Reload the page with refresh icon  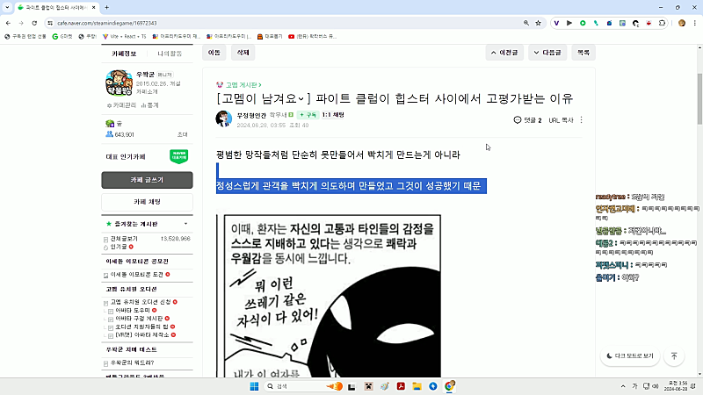[x=34, y=23]
